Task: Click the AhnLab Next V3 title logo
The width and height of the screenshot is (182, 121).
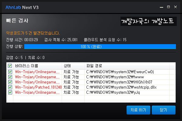Action: [22, 7]
